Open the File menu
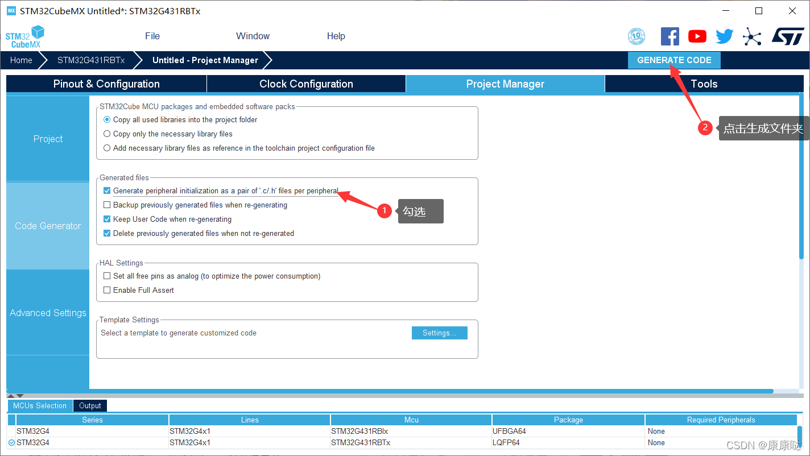This screenshot has width=810, height=456. [152, 36]
